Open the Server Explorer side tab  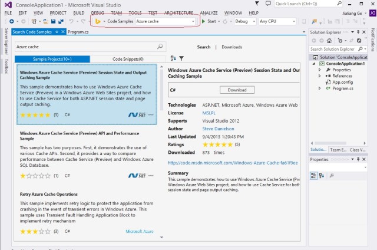coord(6,41)
